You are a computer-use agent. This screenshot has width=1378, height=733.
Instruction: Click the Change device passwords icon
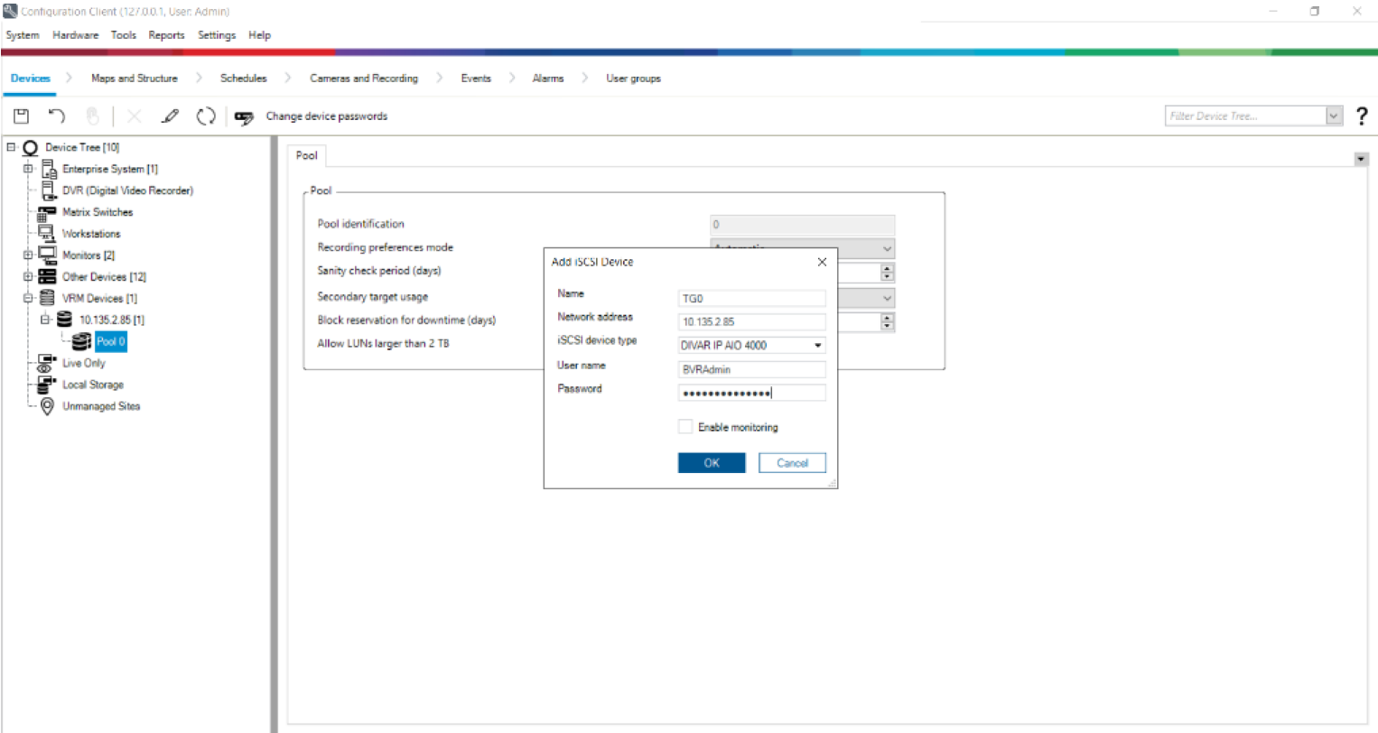(244, 116)
